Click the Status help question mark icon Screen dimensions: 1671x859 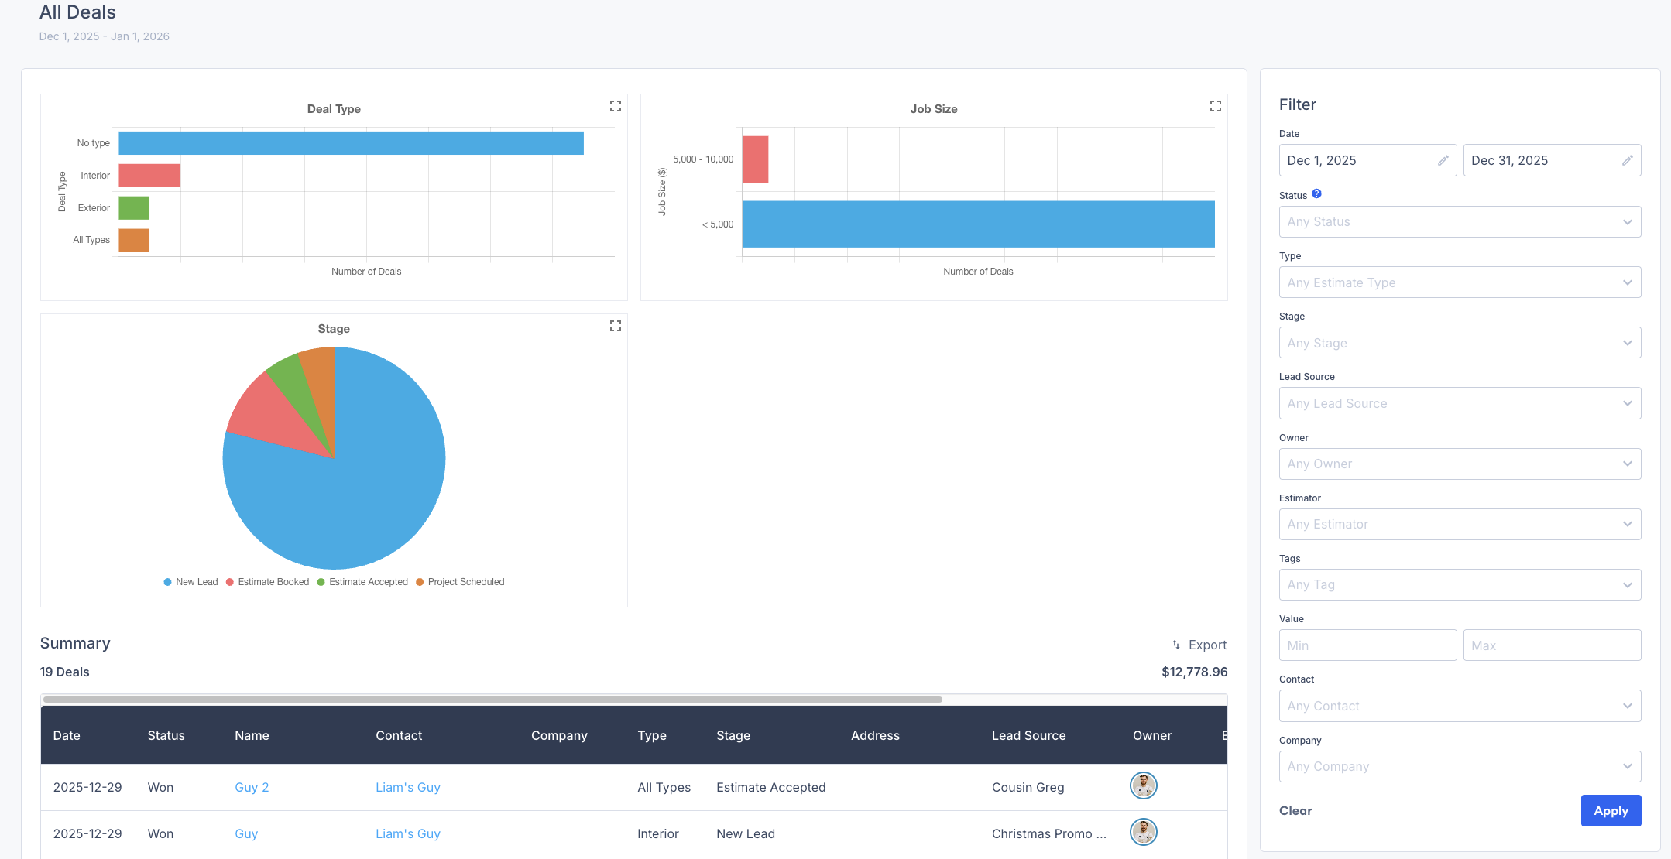(x=1316, y=194)
